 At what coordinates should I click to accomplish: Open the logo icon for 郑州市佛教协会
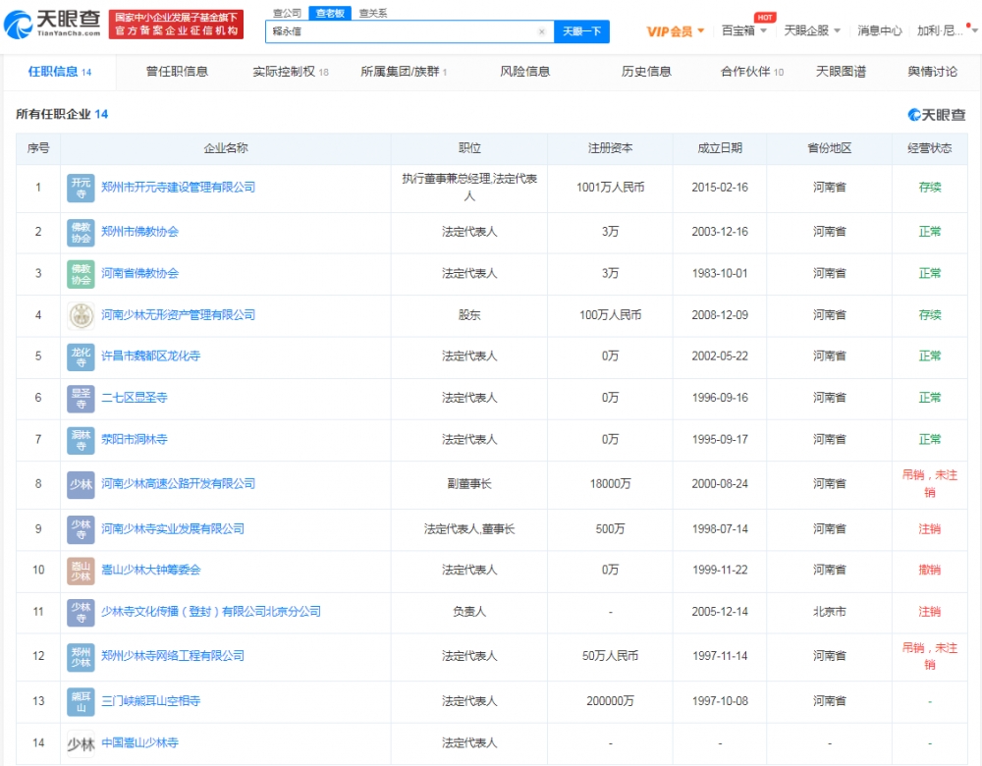tap(81, 233)
